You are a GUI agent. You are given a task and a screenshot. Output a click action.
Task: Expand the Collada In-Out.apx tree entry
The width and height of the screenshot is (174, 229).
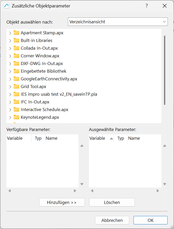pos(10,48)
